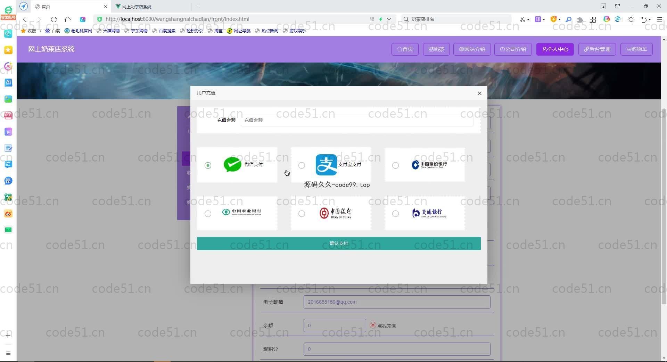
Task: Close the 首页 browser tab
Action: point(106,7)
